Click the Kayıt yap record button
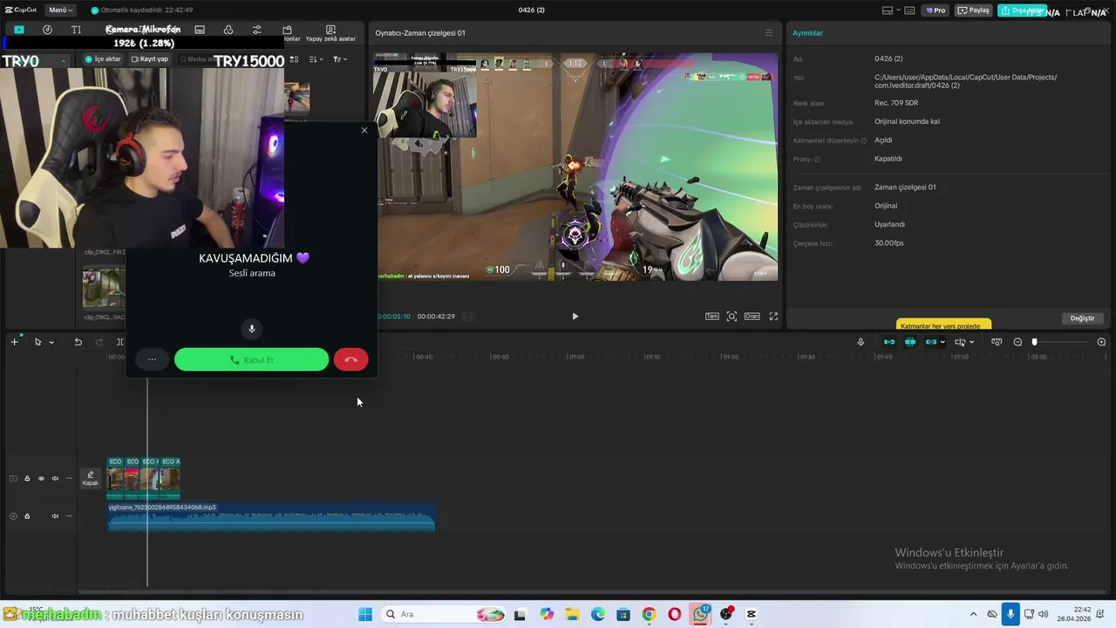 (x=149, y=59)
